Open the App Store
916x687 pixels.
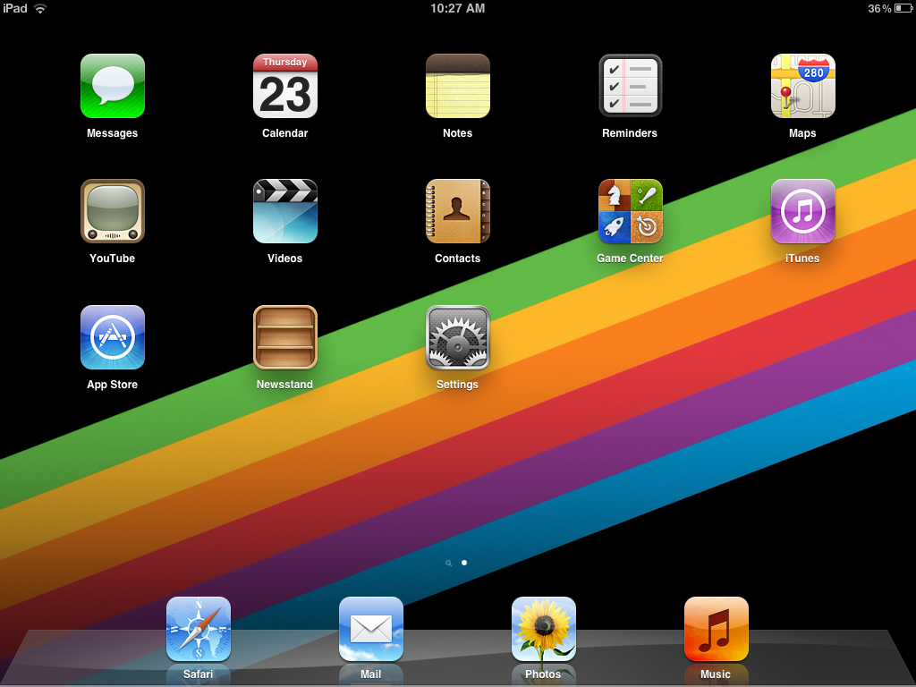112,337
